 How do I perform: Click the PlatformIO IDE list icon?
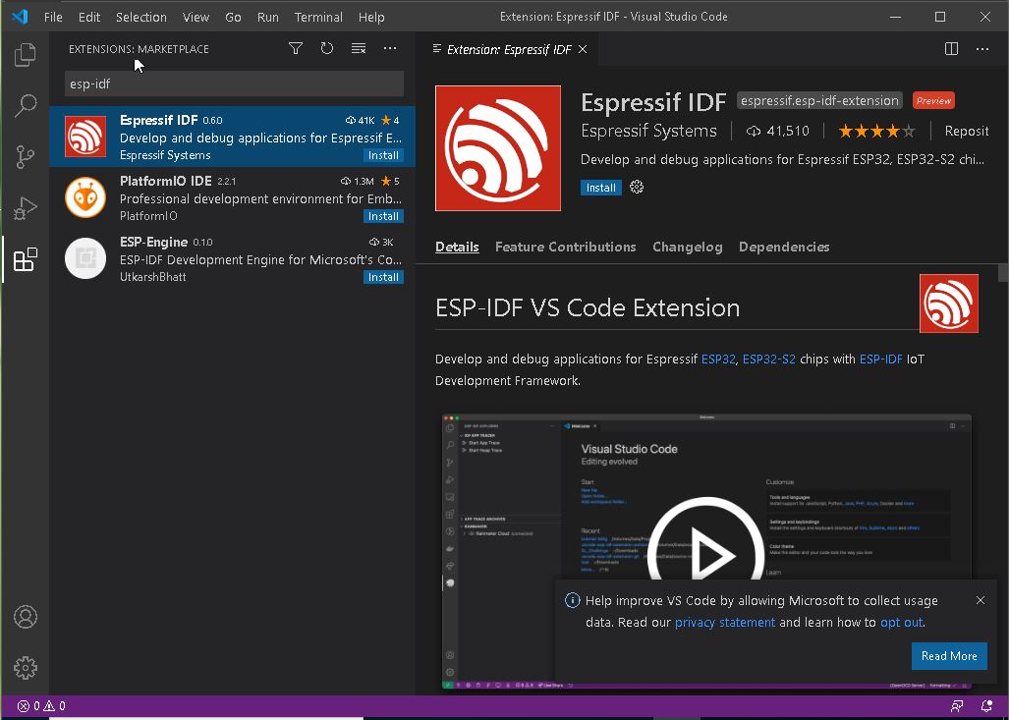(x=85, y=197)
